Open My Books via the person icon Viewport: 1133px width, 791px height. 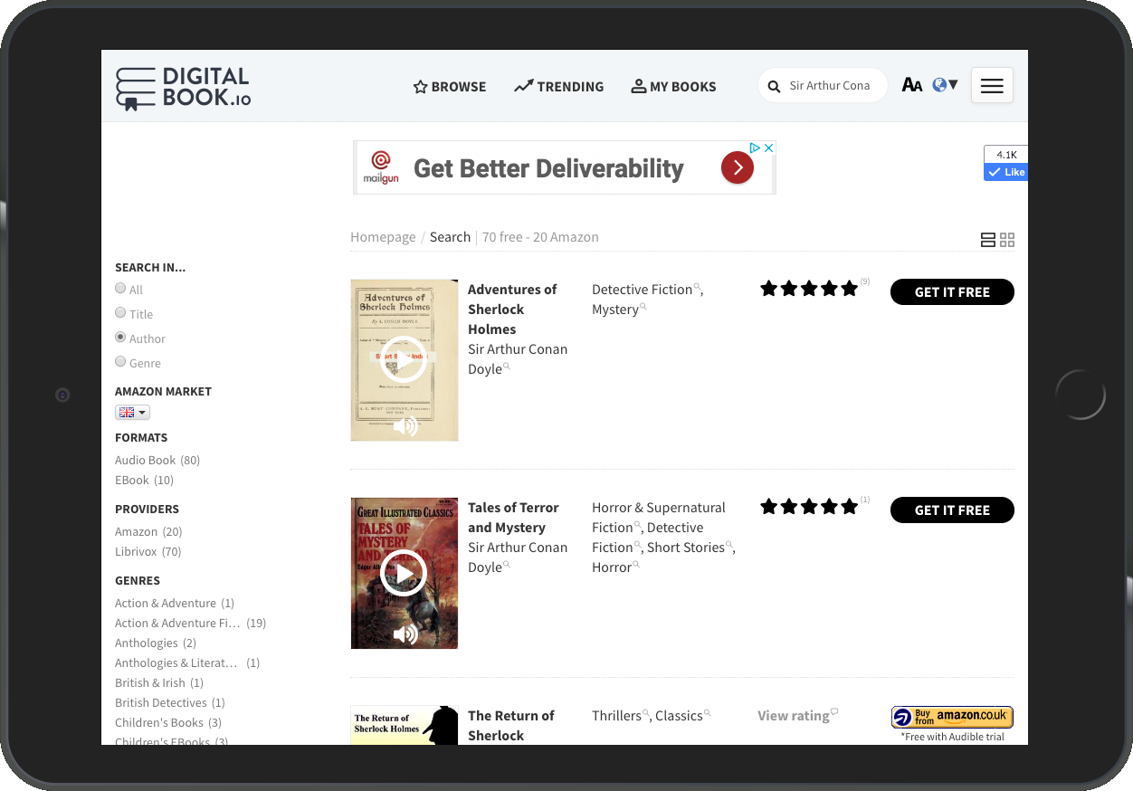[x=639, y=85]
